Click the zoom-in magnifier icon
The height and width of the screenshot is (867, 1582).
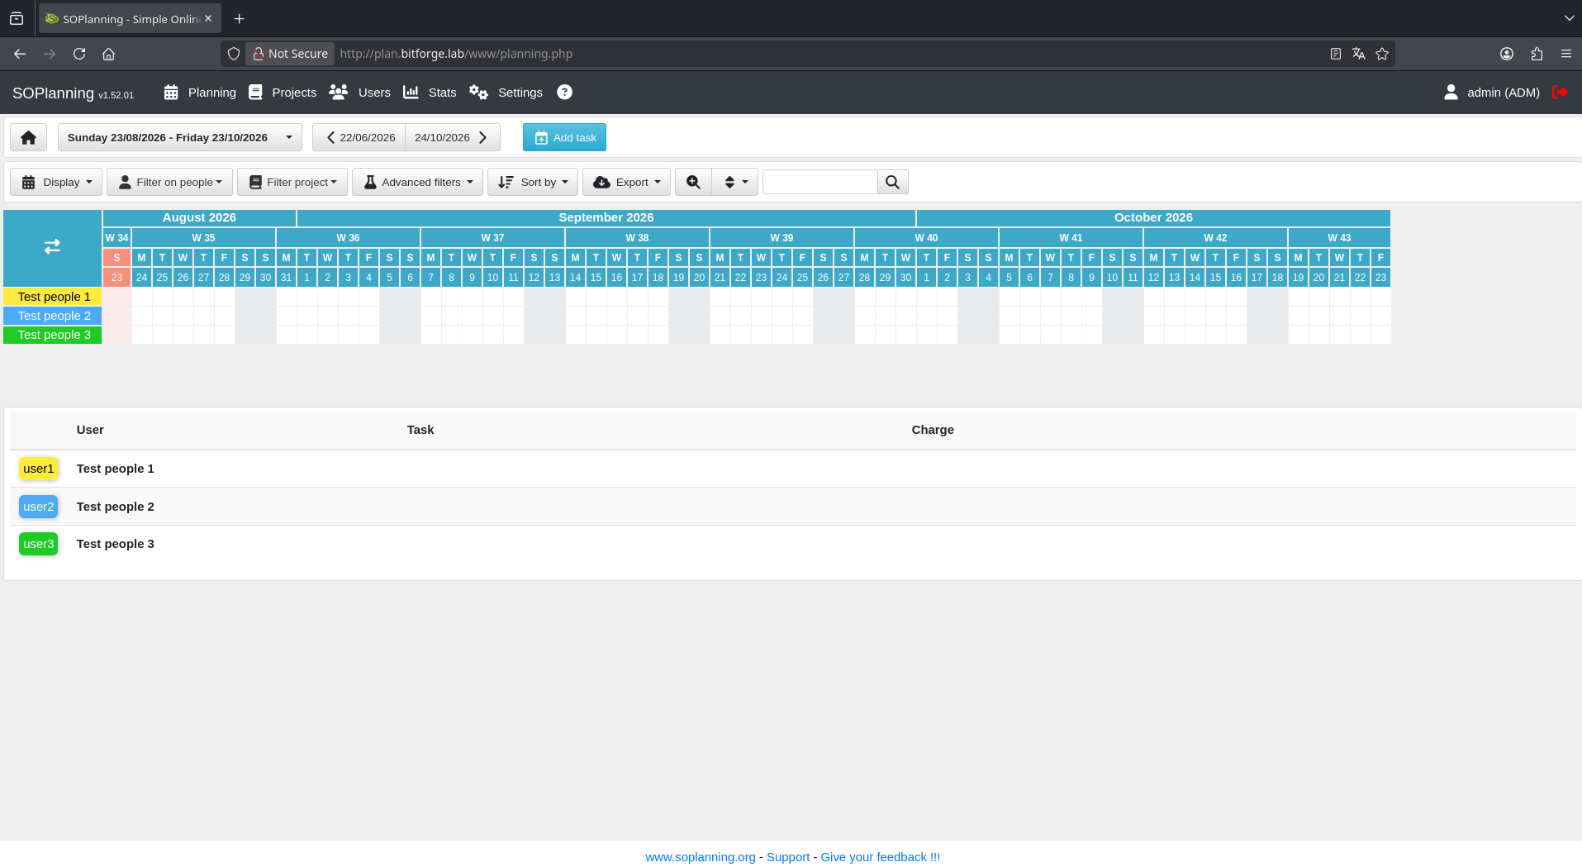coord(693,182)
